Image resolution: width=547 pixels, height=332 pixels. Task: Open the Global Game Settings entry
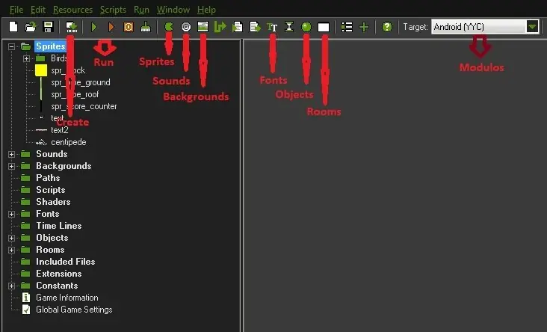coord(74,310)
